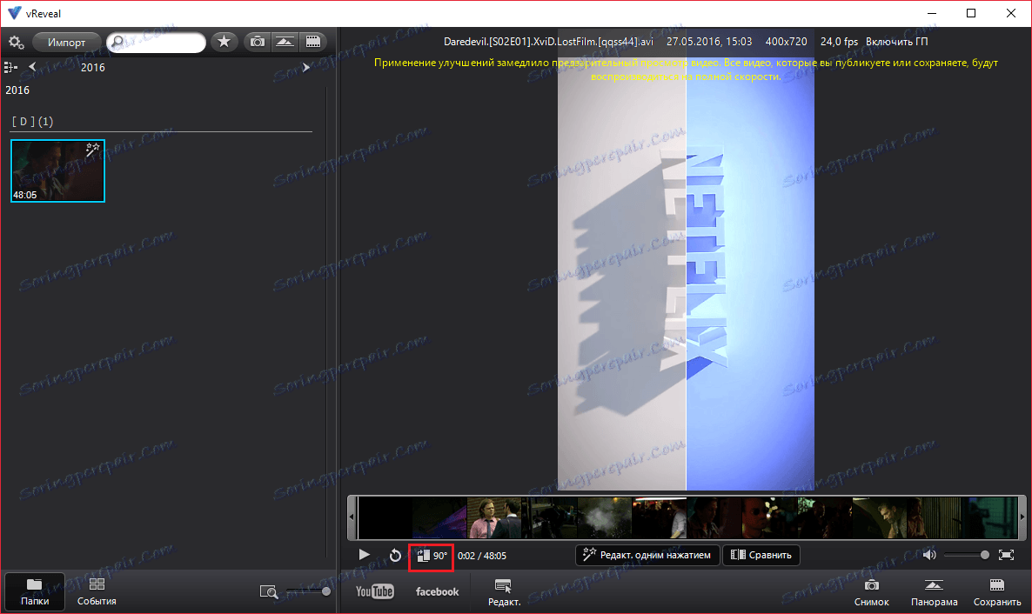
Task: Go to previous year arrow
Action: (x=32, y=66)
